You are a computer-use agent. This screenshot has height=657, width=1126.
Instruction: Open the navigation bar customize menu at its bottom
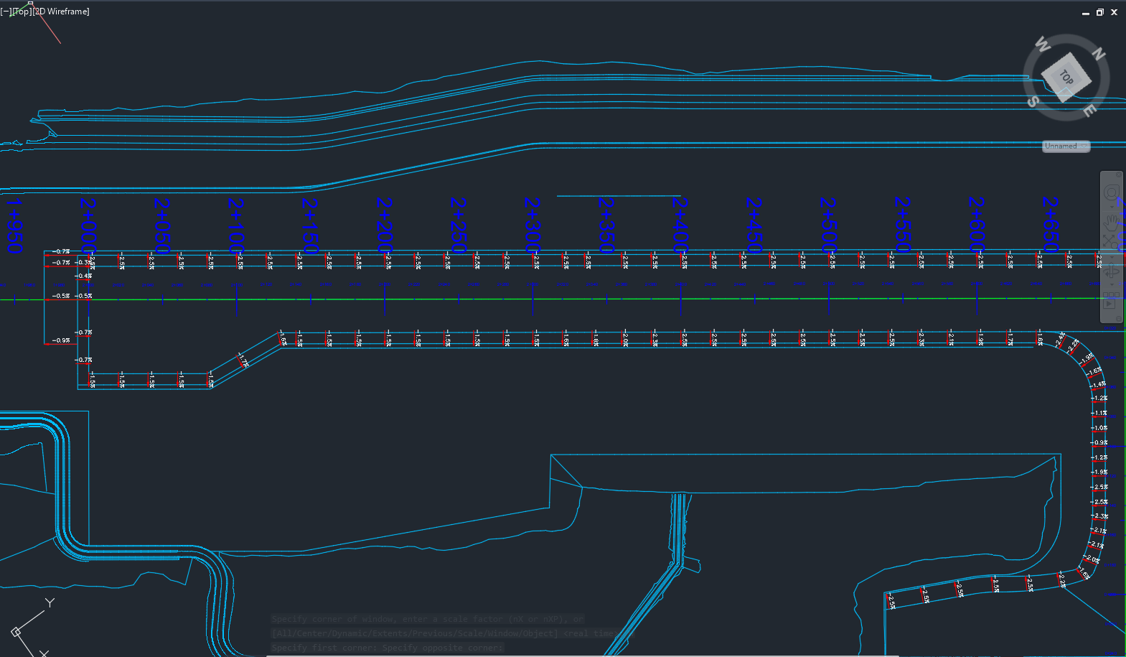pyautogui.click(x=1119, y=318)
